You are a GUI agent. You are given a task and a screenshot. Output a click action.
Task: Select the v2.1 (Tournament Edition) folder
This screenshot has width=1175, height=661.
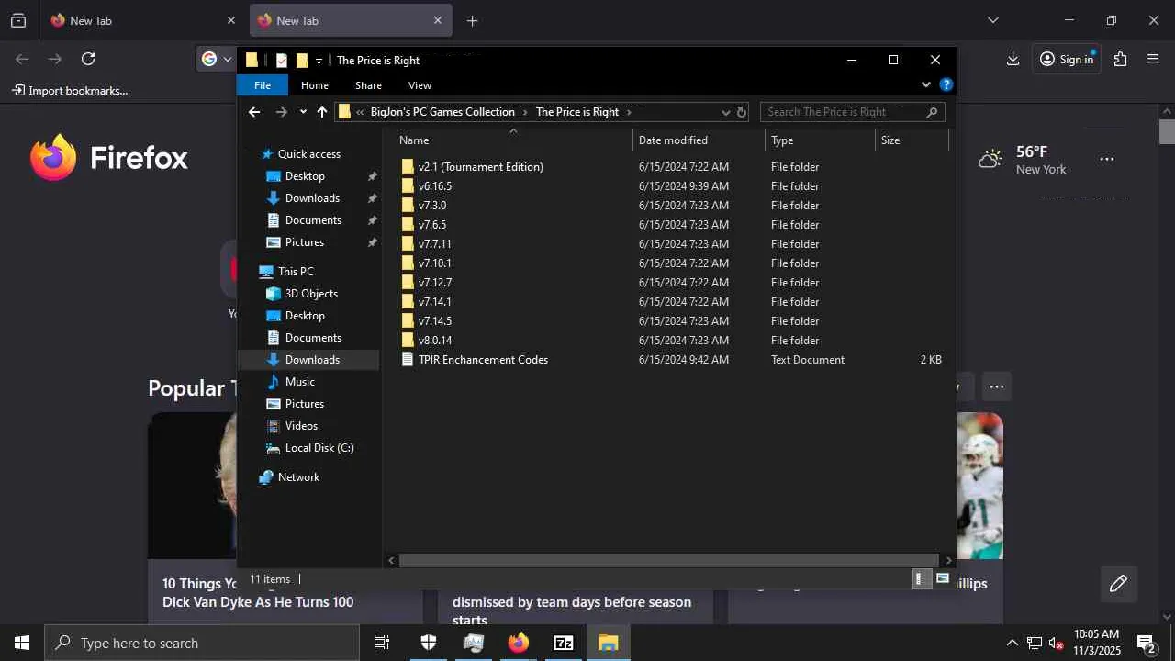(x=480, y=167)
